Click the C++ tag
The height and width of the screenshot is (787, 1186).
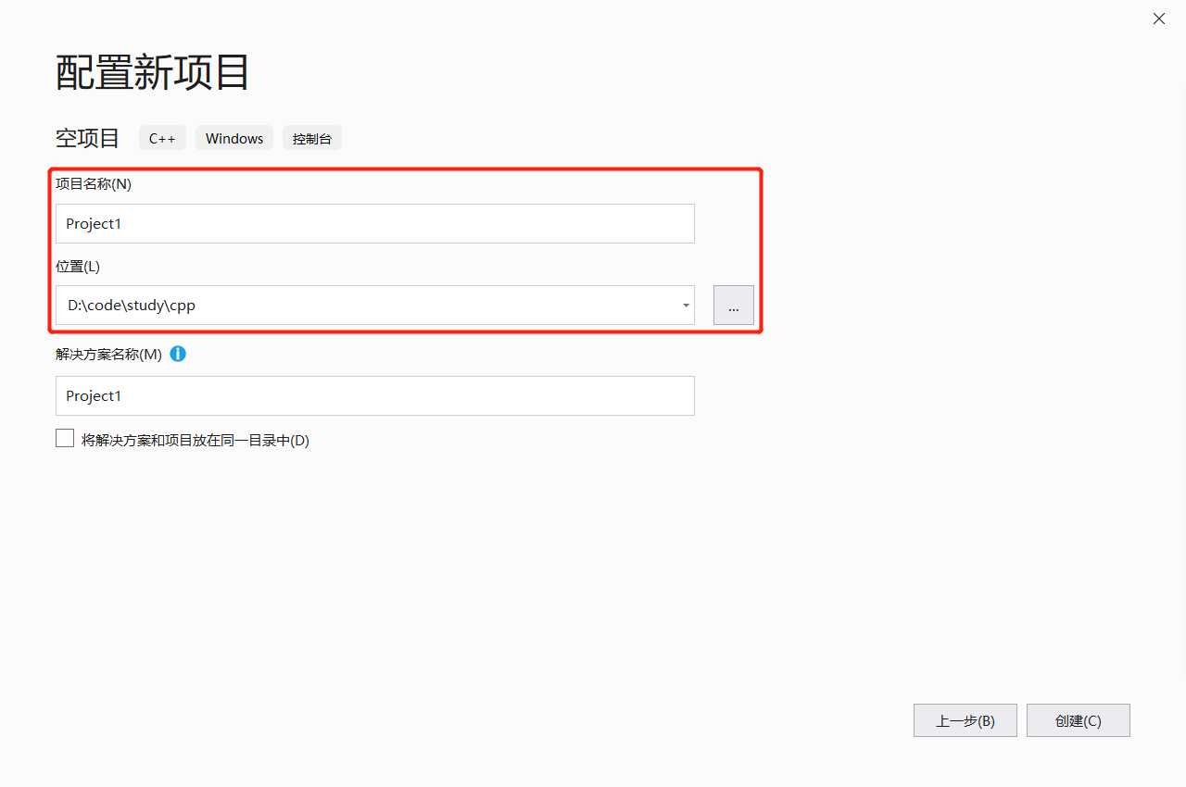[162, 138]
